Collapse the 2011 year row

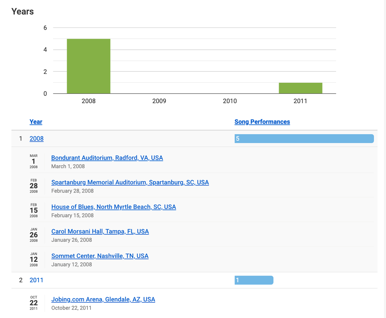pyautogui.click(x=36, y=280)
